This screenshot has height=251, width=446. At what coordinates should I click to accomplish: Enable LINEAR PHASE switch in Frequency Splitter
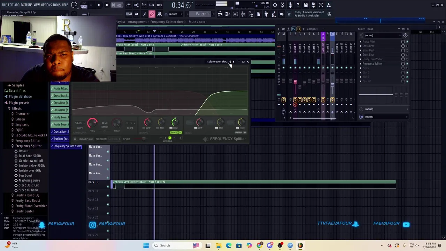75,139
